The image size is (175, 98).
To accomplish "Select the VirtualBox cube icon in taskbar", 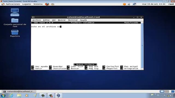I will (58, 96).
